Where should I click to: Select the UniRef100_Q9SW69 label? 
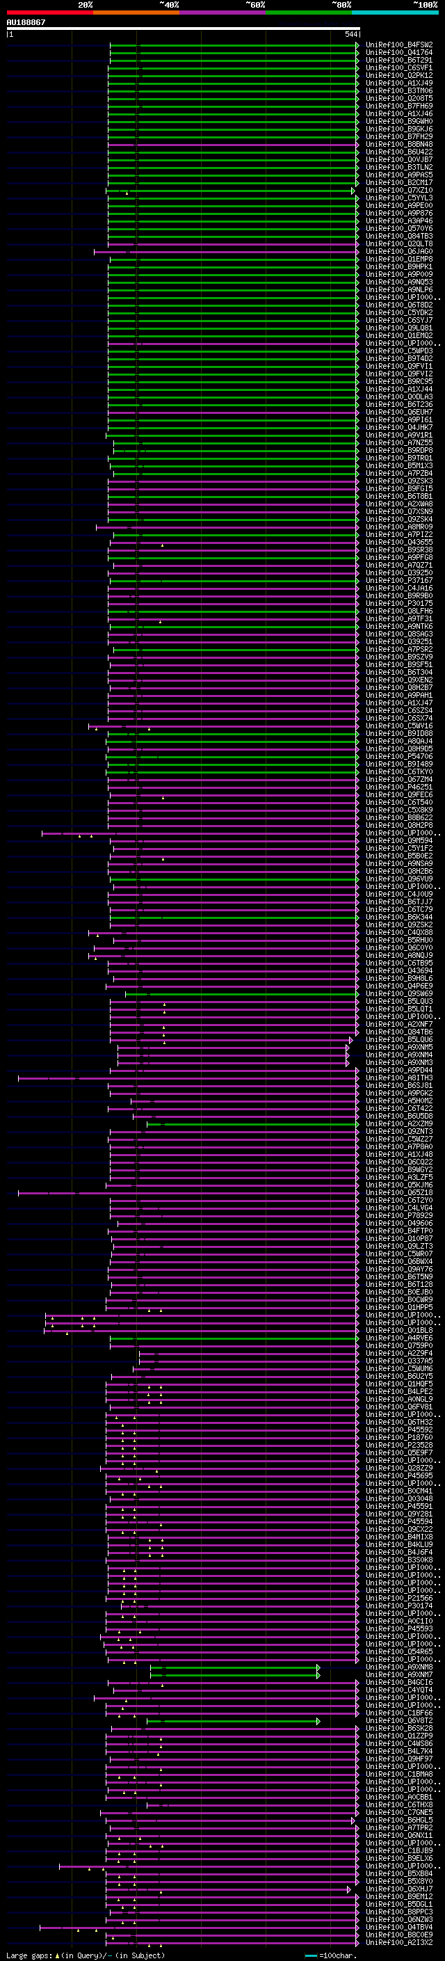tap(399, 994)
